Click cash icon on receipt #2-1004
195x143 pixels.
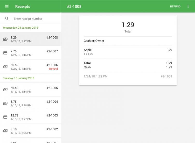pos(5,103)
